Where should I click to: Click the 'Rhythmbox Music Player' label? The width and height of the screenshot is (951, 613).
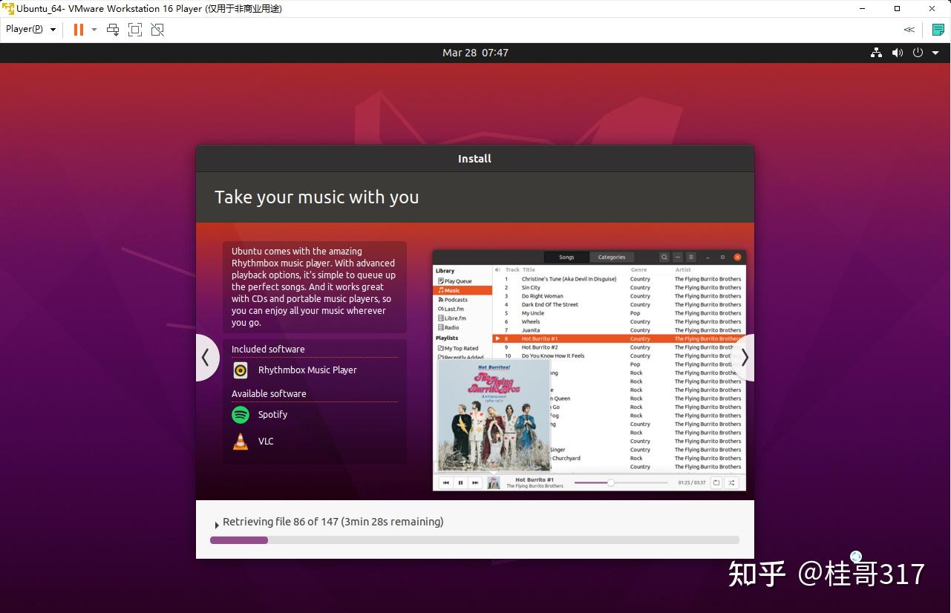coord(307,370)
